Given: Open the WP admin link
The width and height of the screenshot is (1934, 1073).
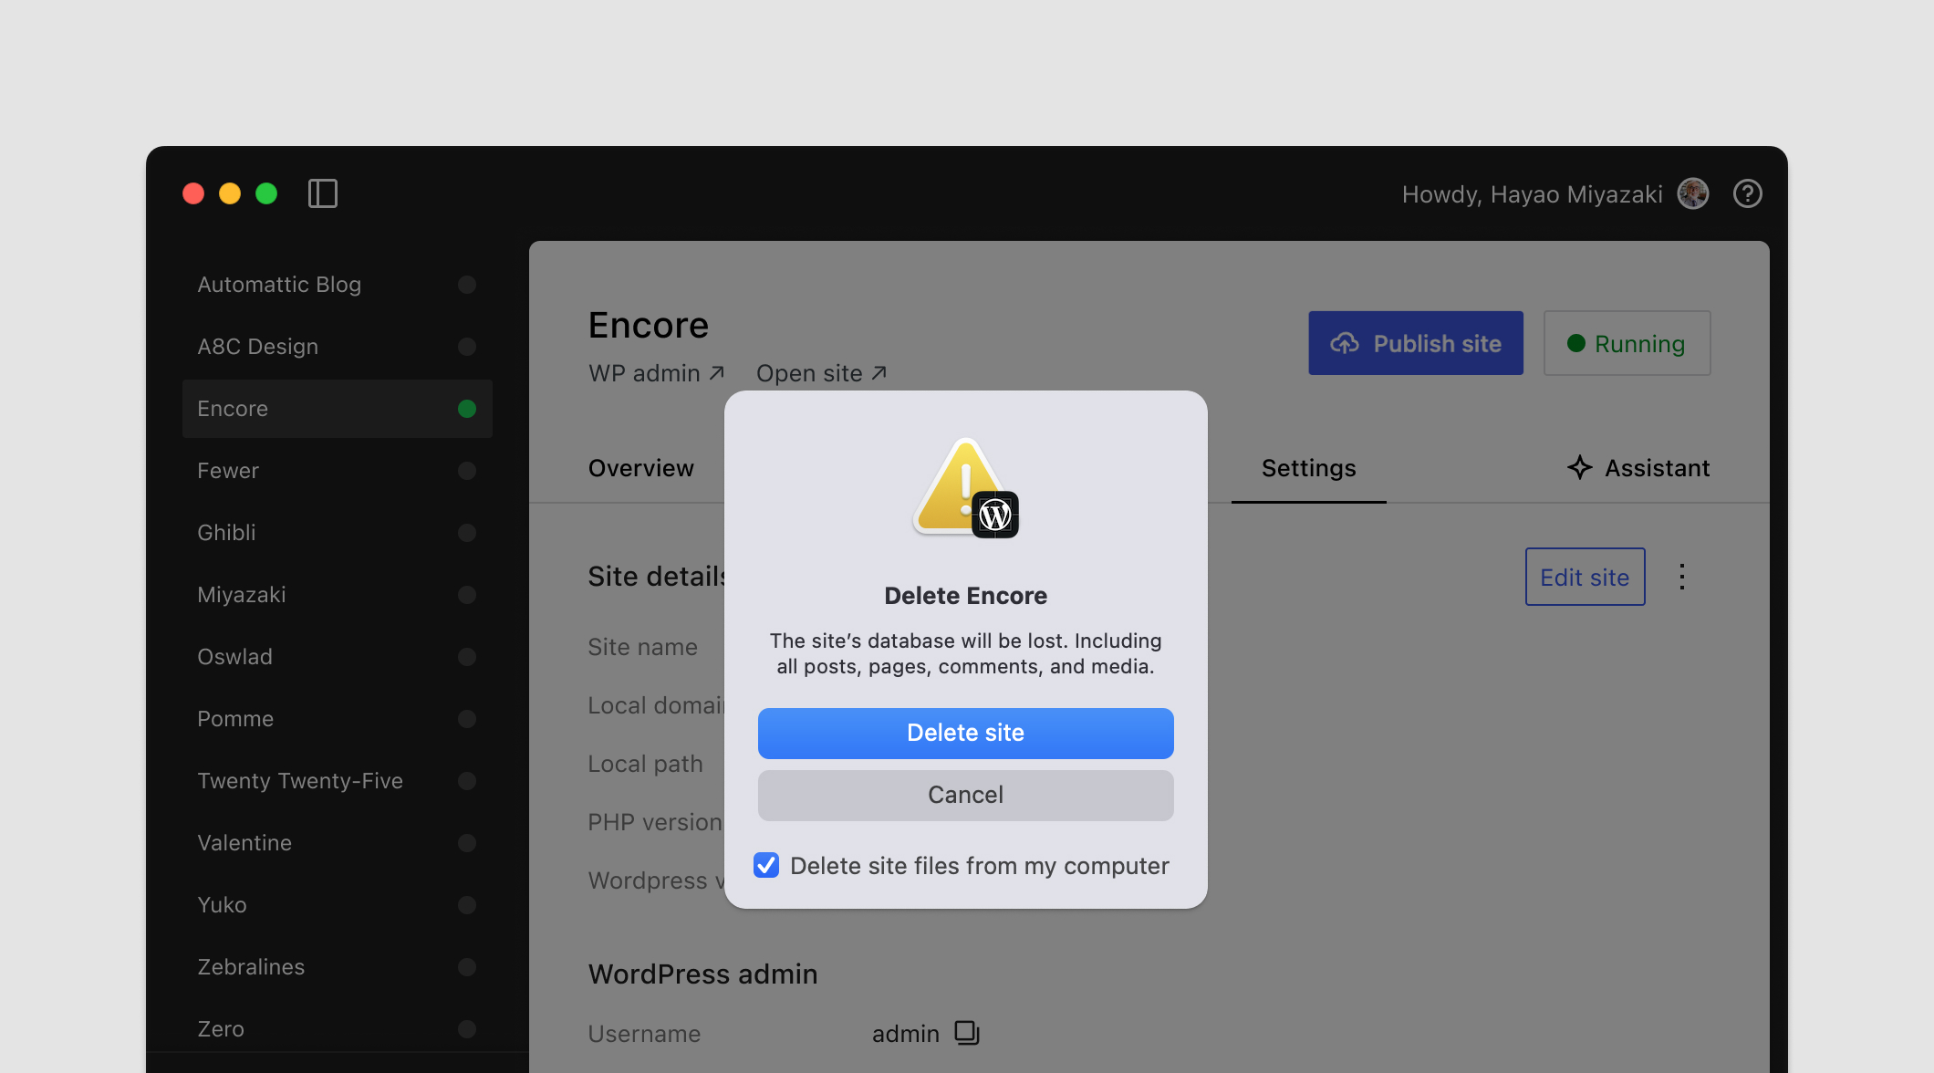Looking at the screenshot, I should [656, 373].
